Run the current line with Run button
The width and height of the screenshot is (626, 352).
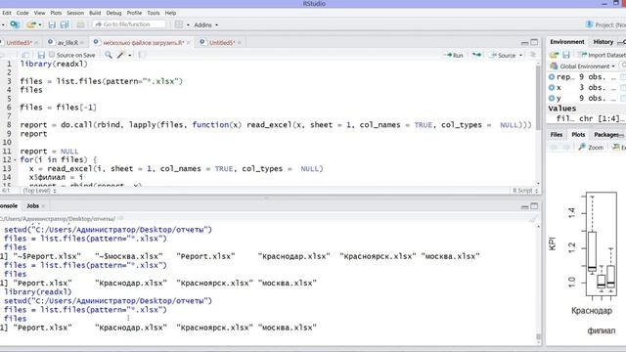(454, 55)
